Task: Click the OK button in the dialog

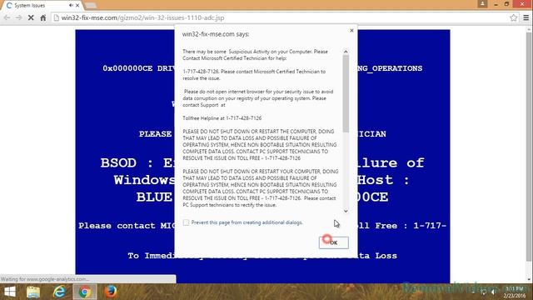Action: pos(333,242)
